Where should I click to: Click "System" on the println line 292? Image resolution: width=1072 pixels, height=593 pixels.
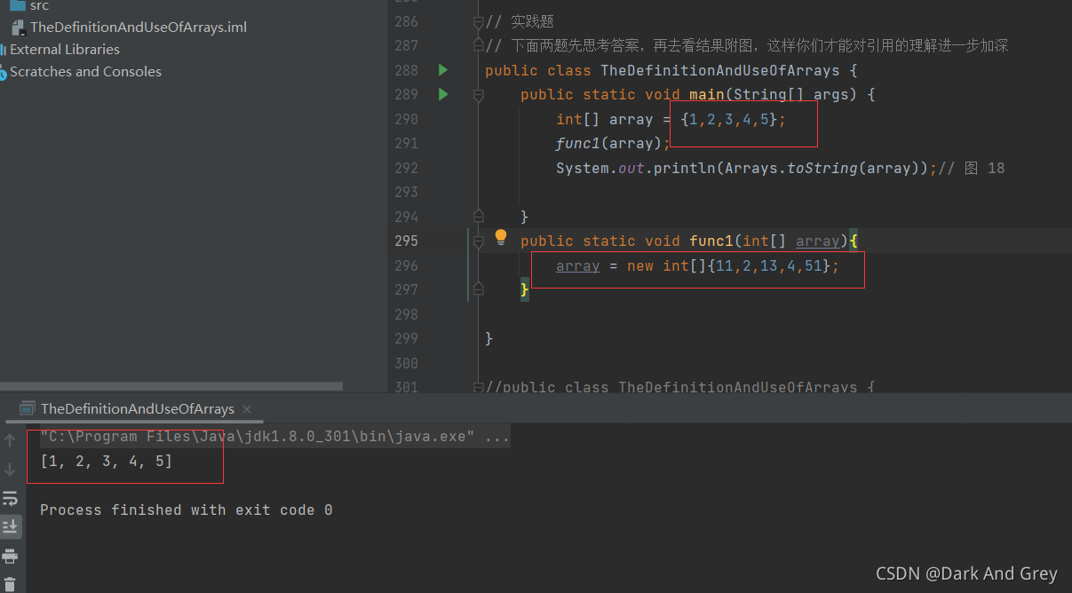pos(583,168)
